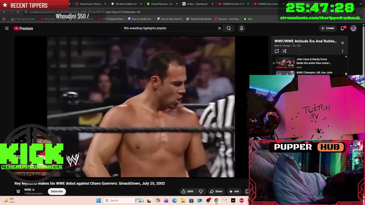Close the playlist panel

pos(342,43)
